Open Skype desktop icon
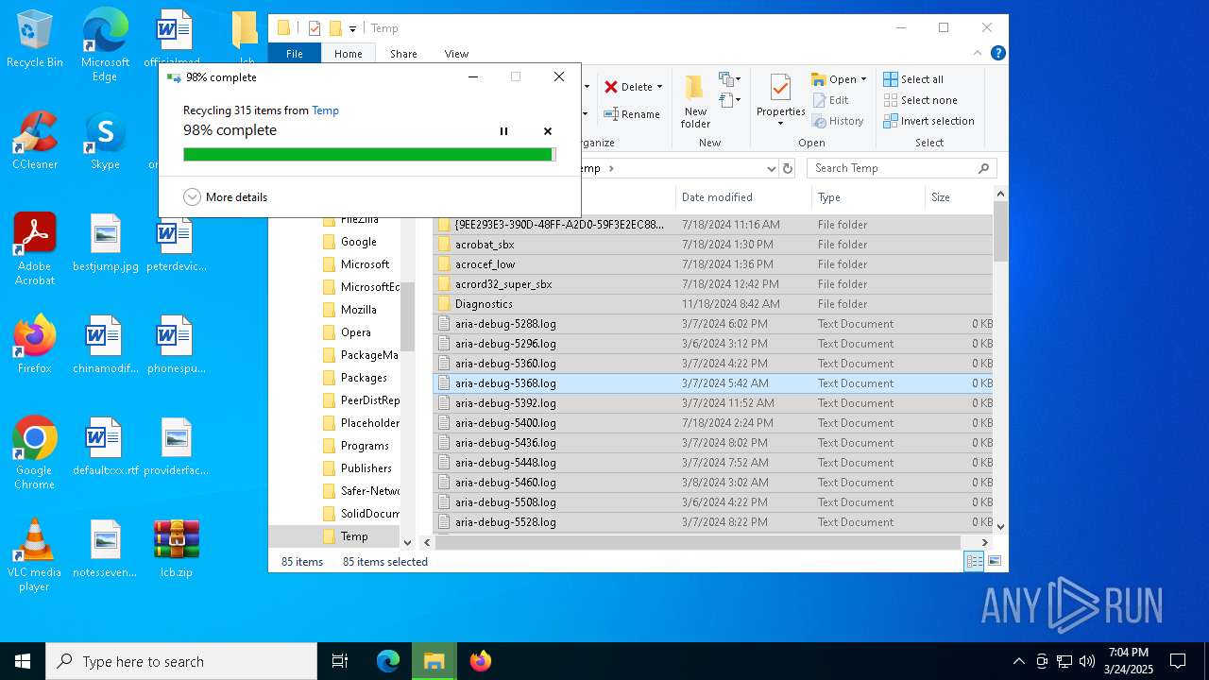This screenshot has width=1209, height=680. click(105, 142)
